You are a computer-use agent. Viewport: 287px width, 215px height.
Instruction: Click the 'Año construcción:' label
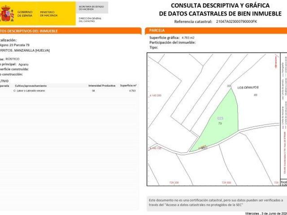tap(11, 74)
